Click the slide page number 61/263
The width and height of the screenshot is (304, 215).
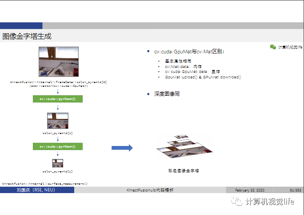pyautogui.click(x=296, y=190)
